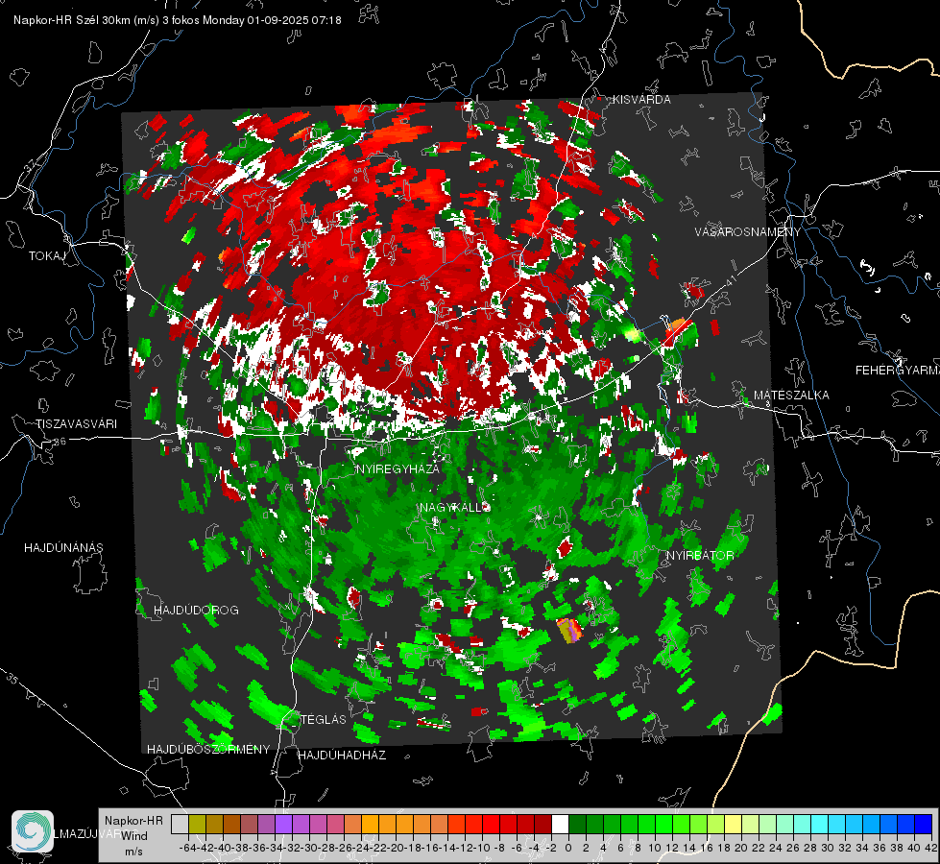This screenshot has width=940, height=864.
Task: Click the grey swatch at legend's left end
Action: pos(180,825)
